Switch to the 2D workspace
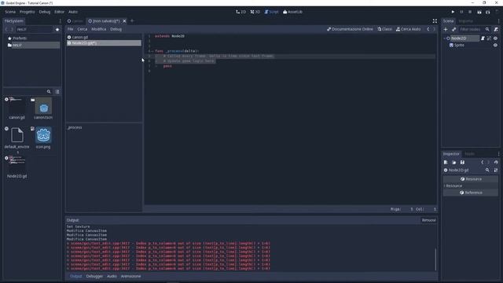The image size is (503, 283). (x=240, y=12)
